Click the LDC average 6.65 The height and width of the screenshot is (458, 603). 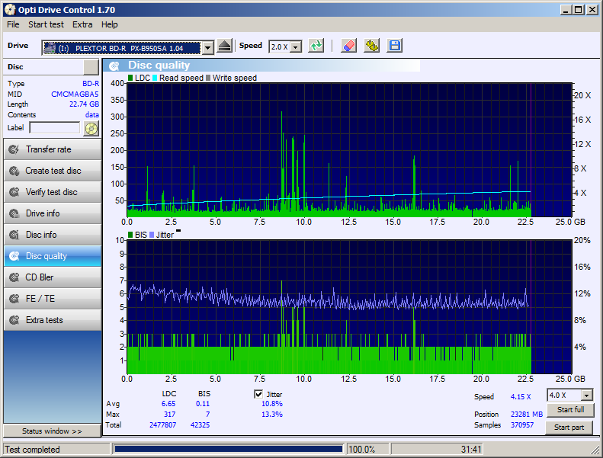pos(168,404)
